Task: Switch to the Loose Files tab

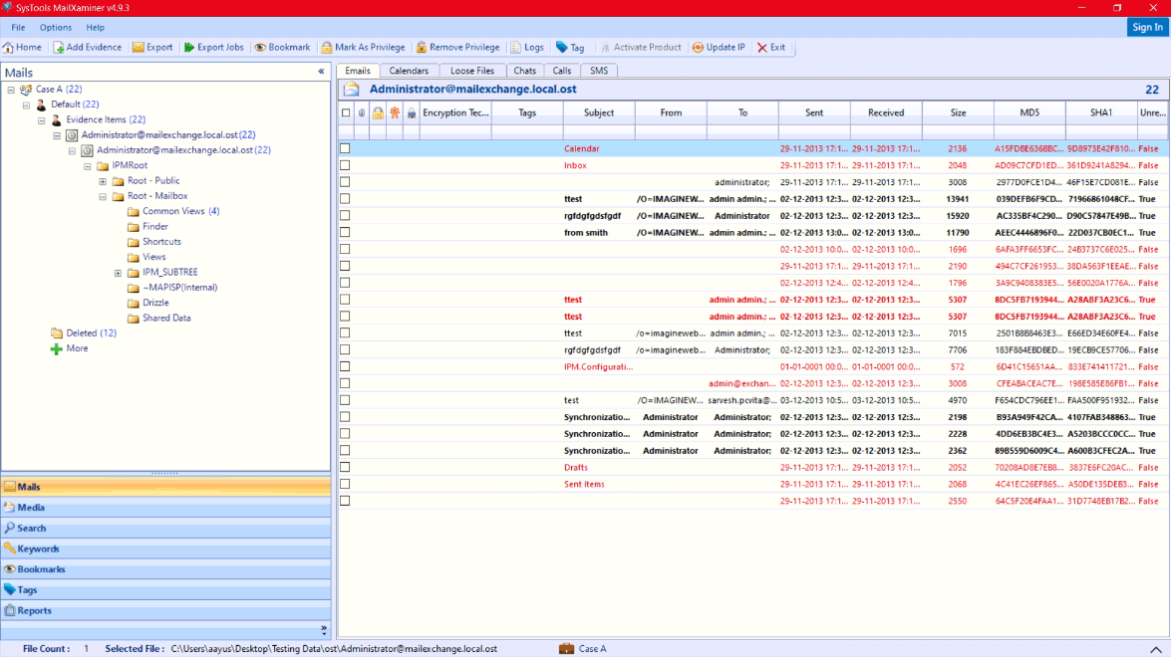Action: [472, 71]
